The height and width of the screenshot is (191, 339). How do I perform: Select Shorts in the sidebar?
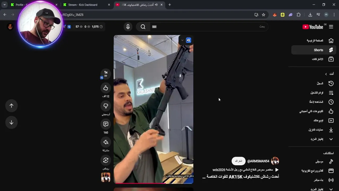pyautogui.click(x=314, y=50)
